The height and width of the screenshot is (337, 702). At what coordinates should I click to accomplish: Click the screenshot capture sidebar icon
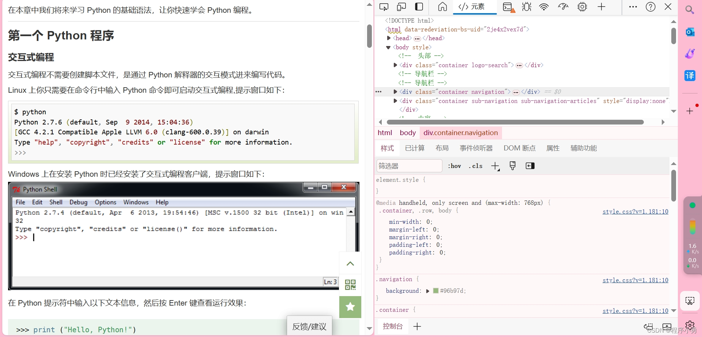point(690,301)
